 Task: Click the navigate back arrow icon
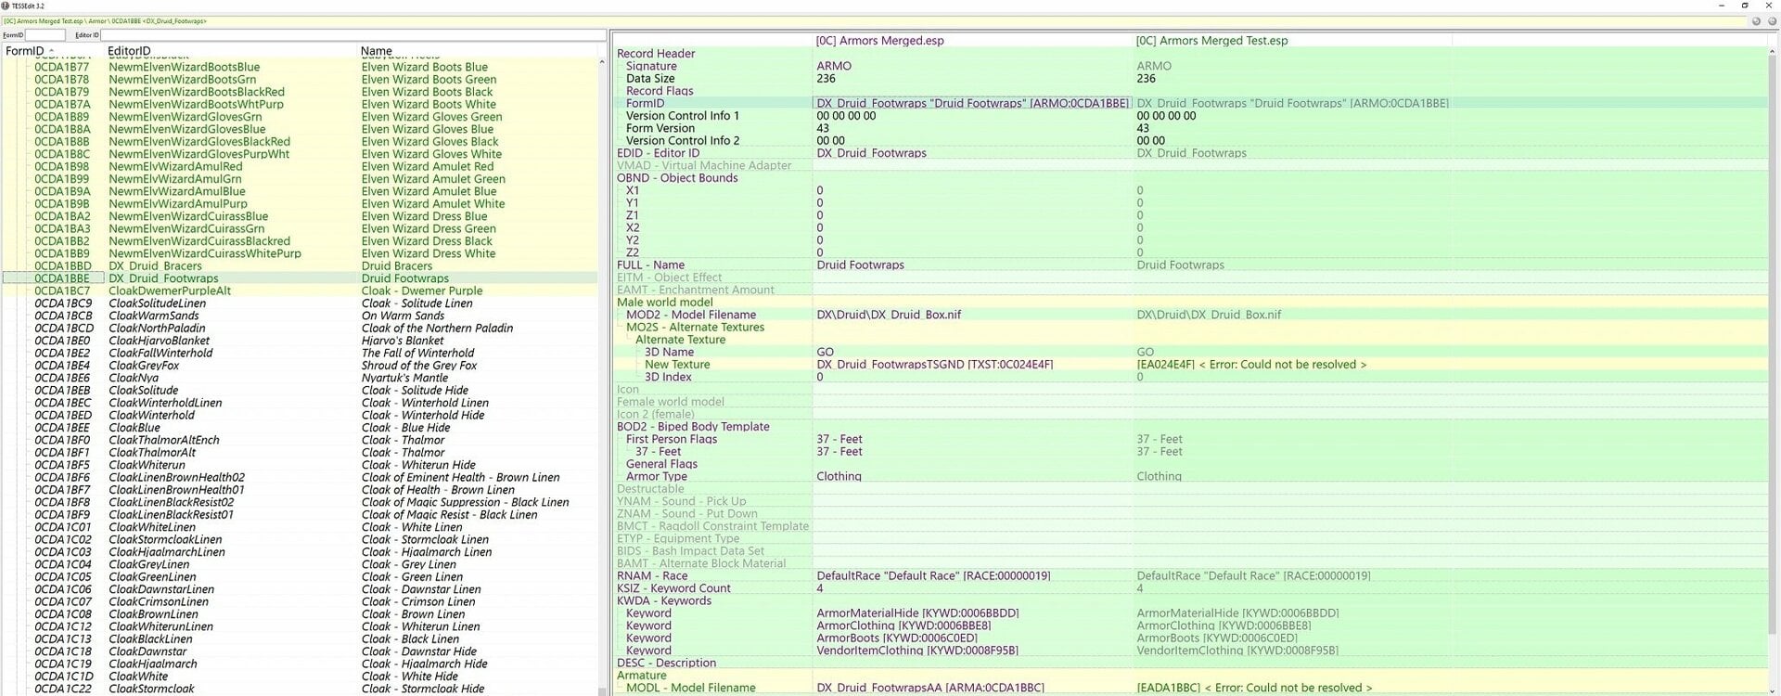coord(1756,20)
